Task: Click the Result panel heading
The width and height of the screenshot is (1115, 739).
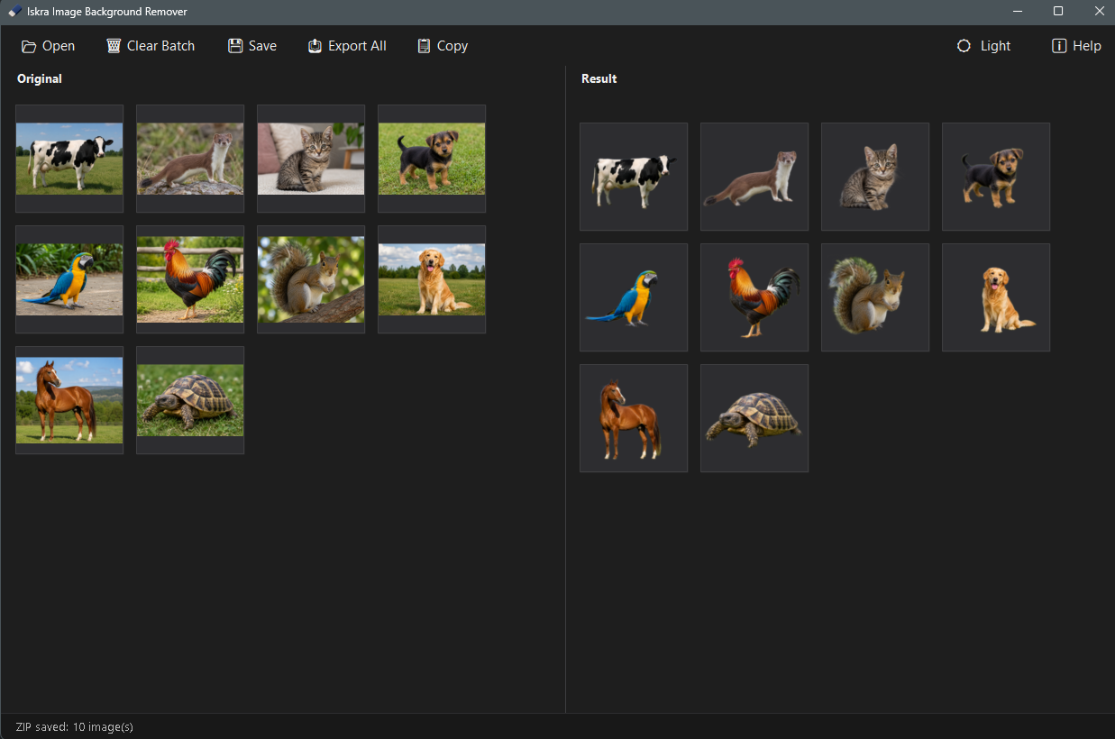Action: coord(599,78)
